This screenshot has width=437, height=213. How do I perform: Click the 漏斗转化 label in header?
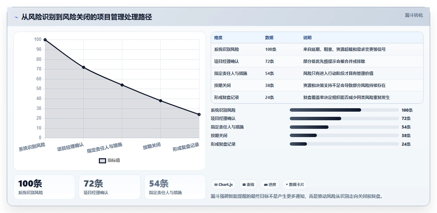tap(414, 15)
